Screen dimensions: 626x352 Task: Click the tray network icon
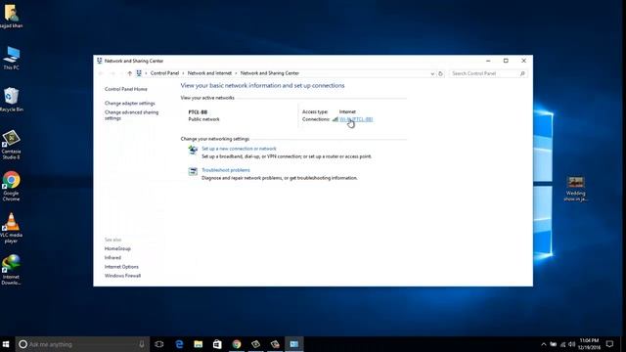coord(563,344)
